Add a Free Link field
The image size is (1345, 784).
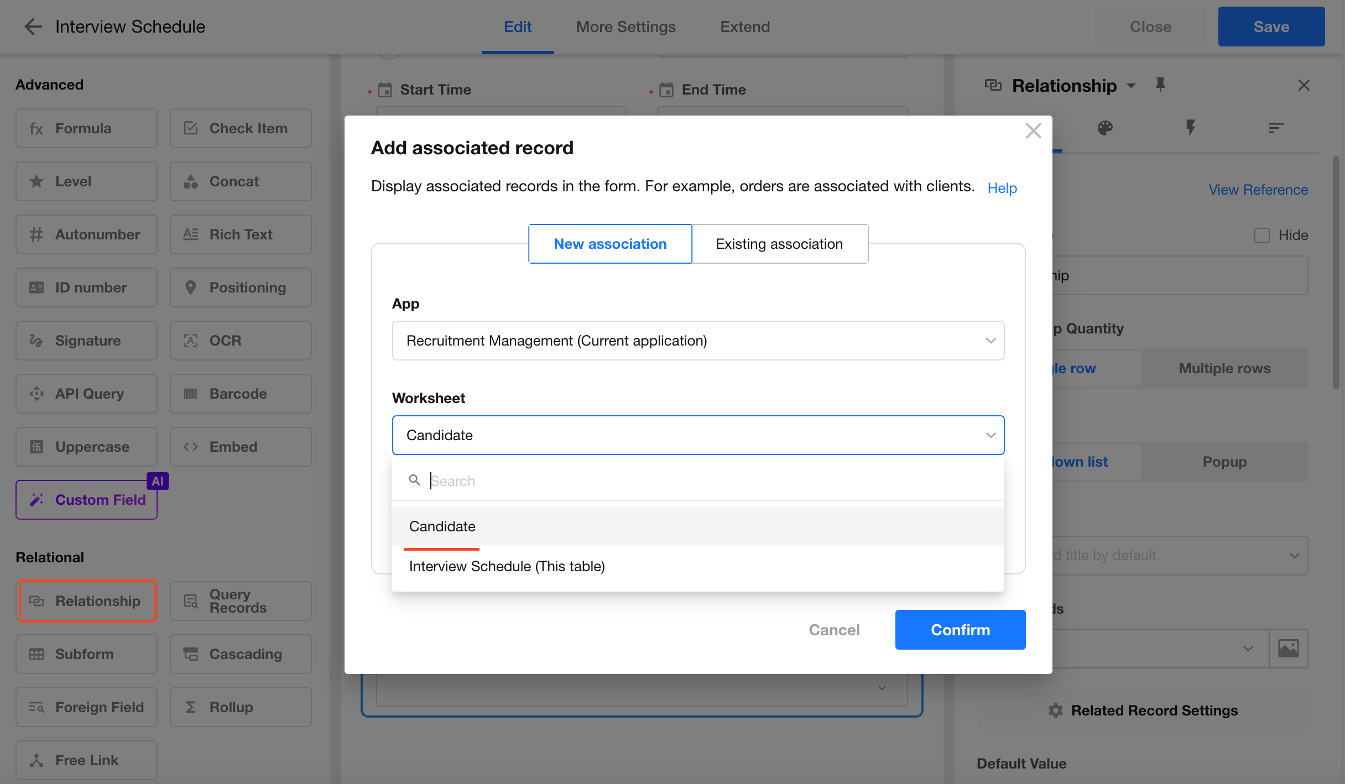tap(86, 760)
